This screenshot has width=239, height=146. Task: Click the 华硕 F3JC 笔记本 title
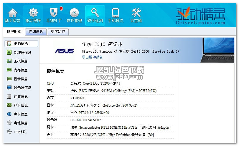click(102, 44)
